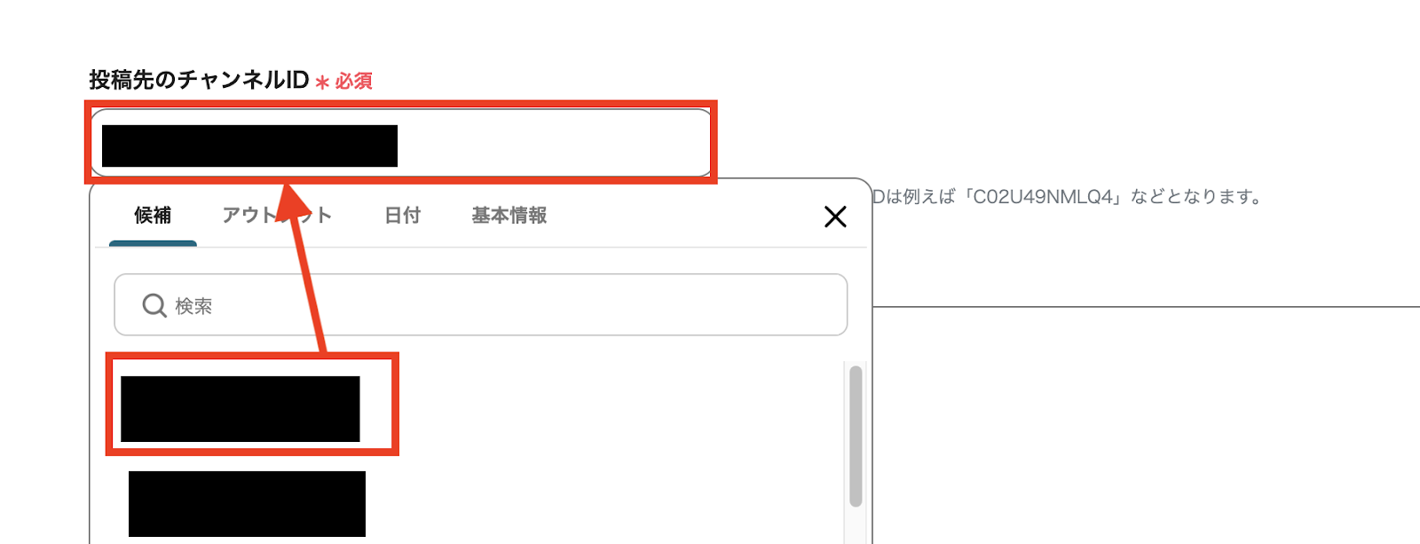The height and width of the screenshot is (544, 1420).
Task: Select the 日付 tab
Action: coord(403,216)
